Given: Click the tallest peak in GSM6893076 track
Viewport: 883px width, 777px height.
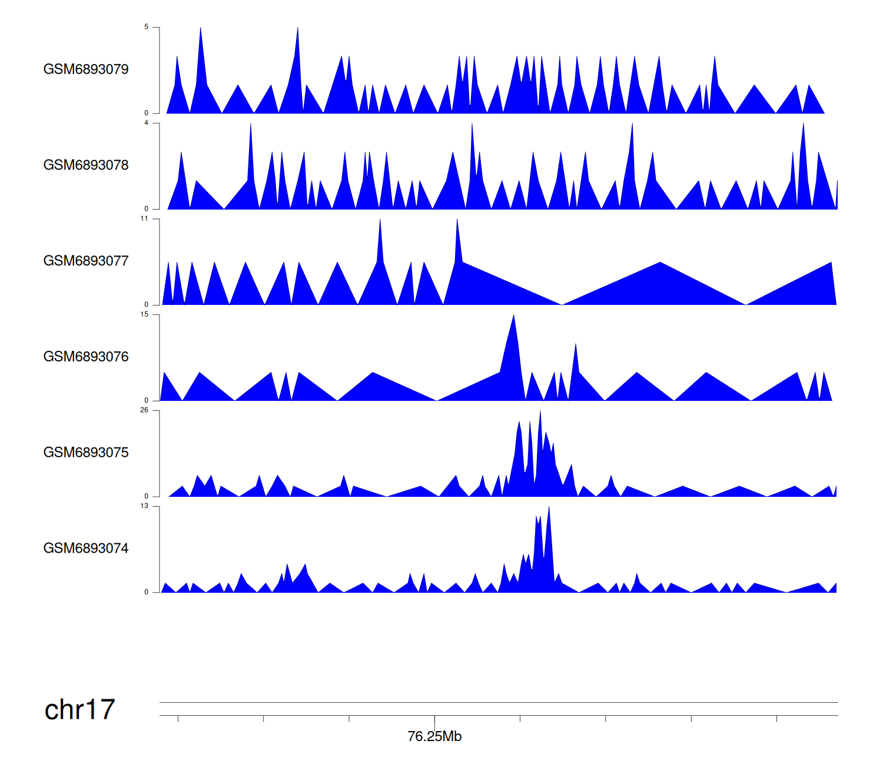Looking at the screenshot, I should pyautogui.click(x=514, y=318).
